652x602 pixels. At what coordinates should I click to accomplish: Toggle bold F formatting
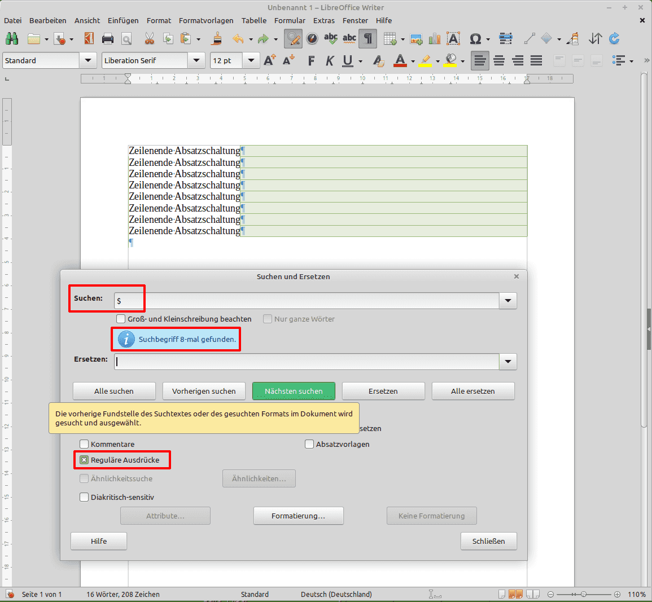click(x=311, y=61)
